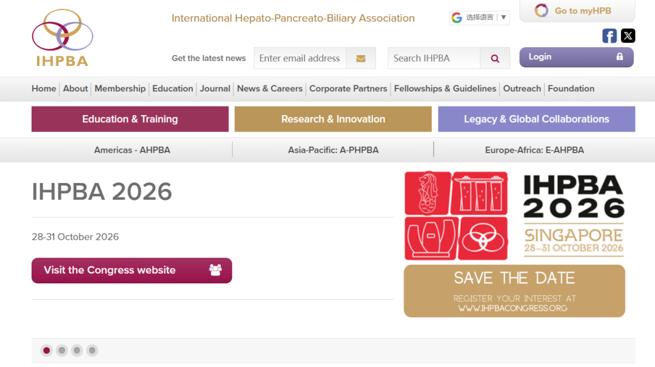Go to Asia-Pacific: A-PHPBA link
Screen dimensions: 655x367
pyautogui.click(x=333, y=150)
